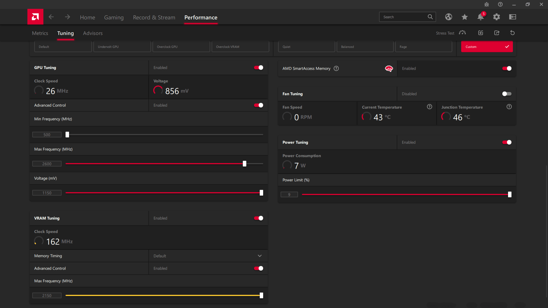The height and width of the screenshot is (308, 548).
Task: Click the Max Frequency input field
Action: click(47, 164)
